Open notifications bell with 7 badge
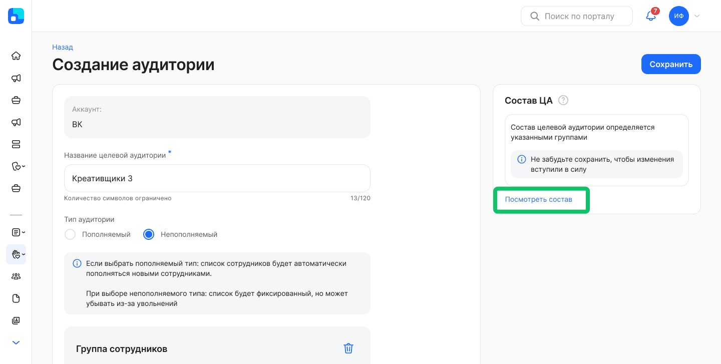The height and width of the screenshot is (364, 721). pyautogui.click(x=651, y=15)
